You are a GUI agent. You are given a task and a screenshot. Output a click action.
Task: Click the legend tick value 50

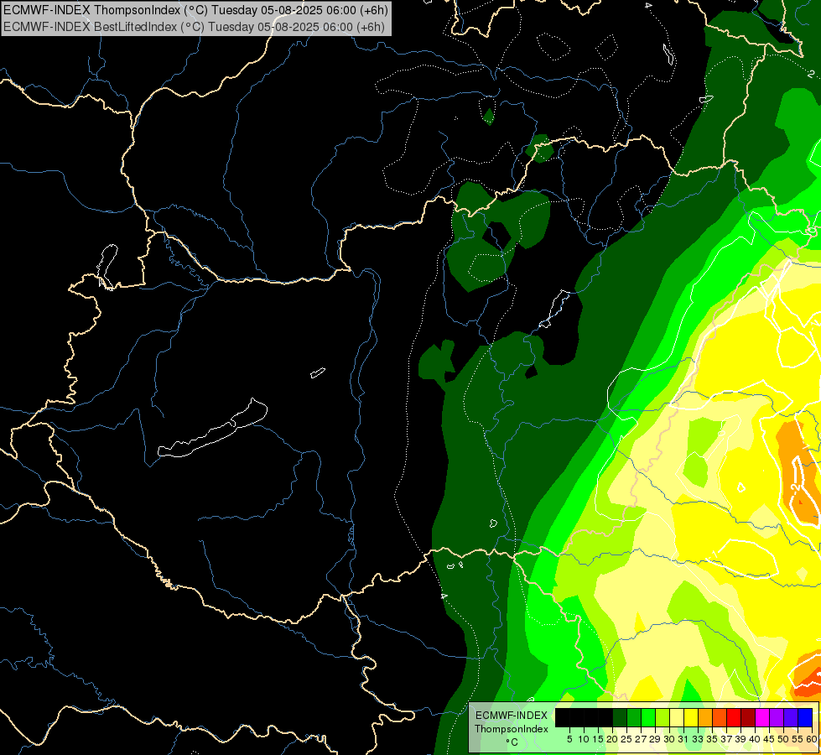coord(783,739)
